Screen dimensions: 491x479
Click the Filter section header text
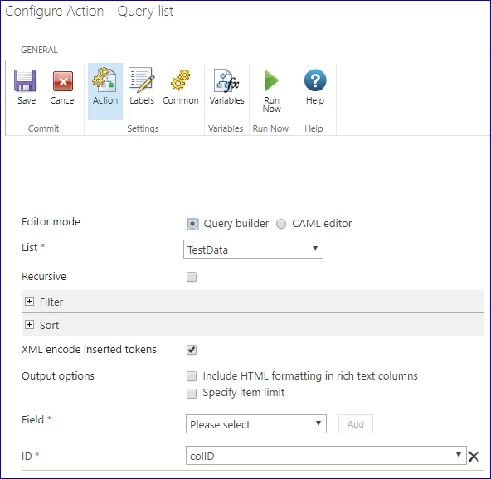(51, 302)
